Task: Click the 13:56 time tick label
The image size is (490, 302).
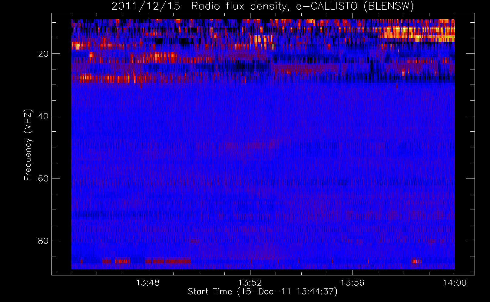Action: pyautogui.click(x=353, y=283)
